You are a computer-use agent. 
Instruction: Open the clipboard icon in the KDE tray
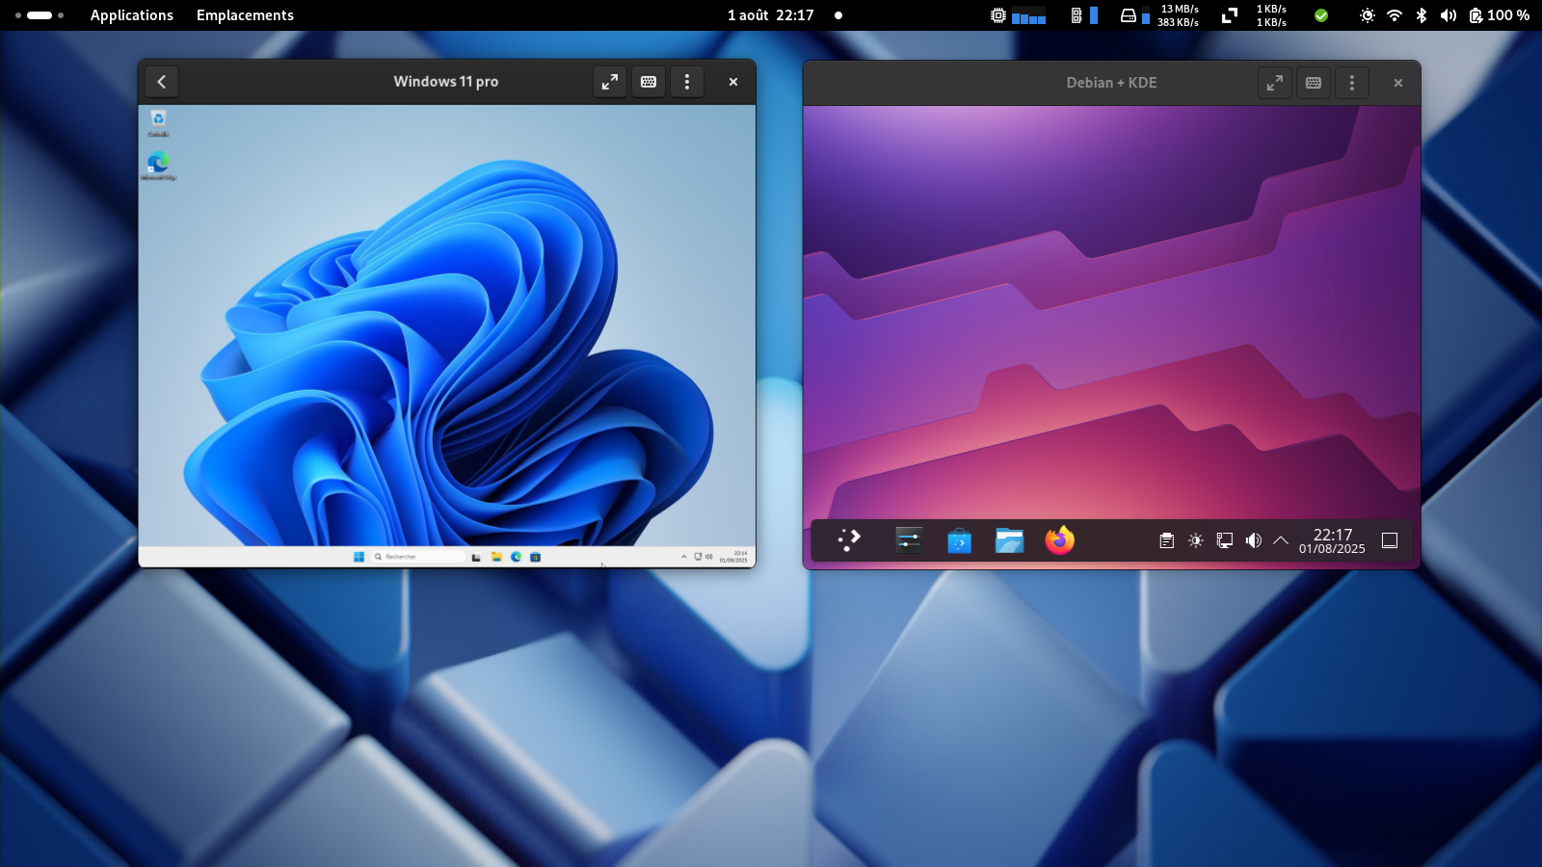pyautogui.click(x=1167, y=540)
